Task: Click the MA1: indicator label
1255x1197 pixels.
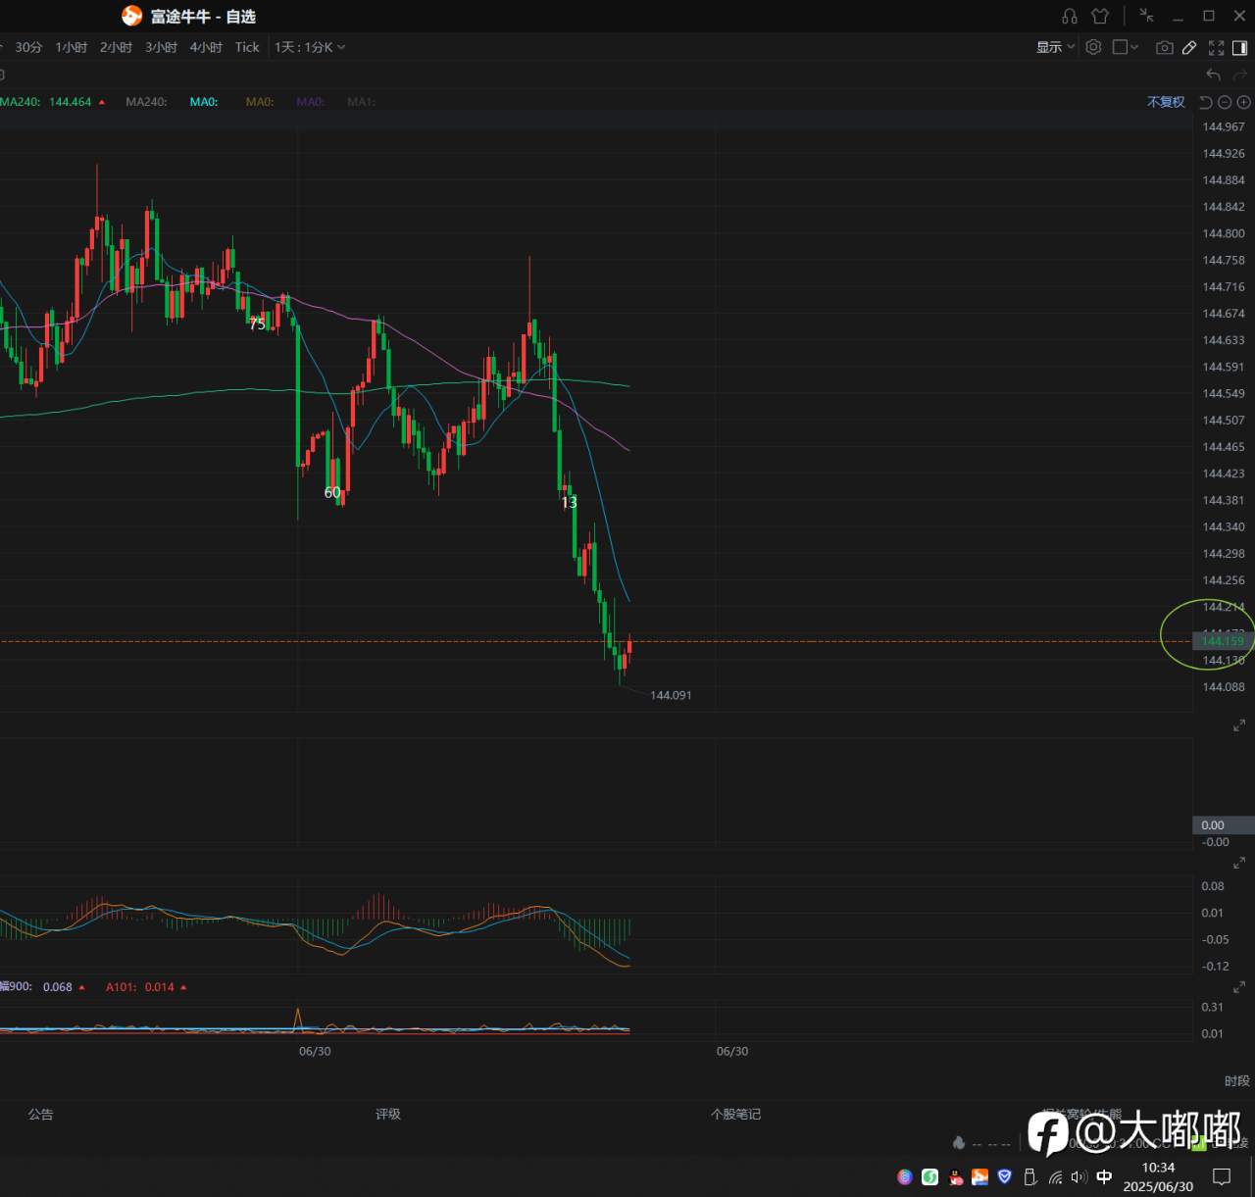Action: click(x=361, y=102)
